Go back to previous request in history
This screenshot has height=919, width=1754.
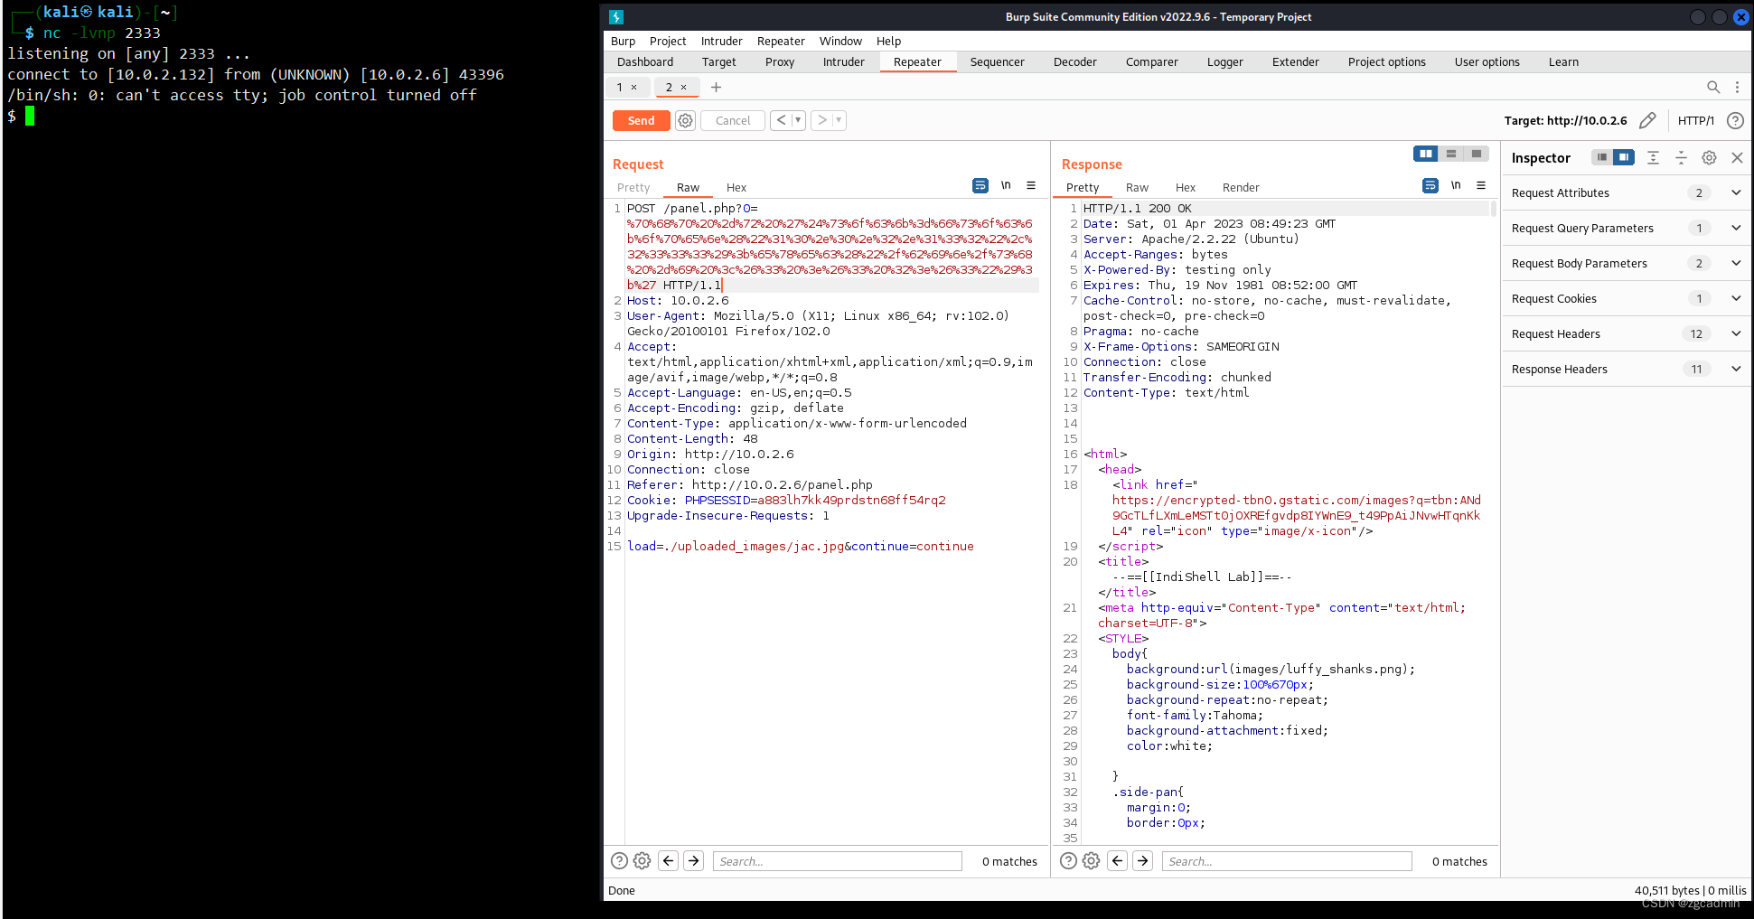(x=782, y=120)
